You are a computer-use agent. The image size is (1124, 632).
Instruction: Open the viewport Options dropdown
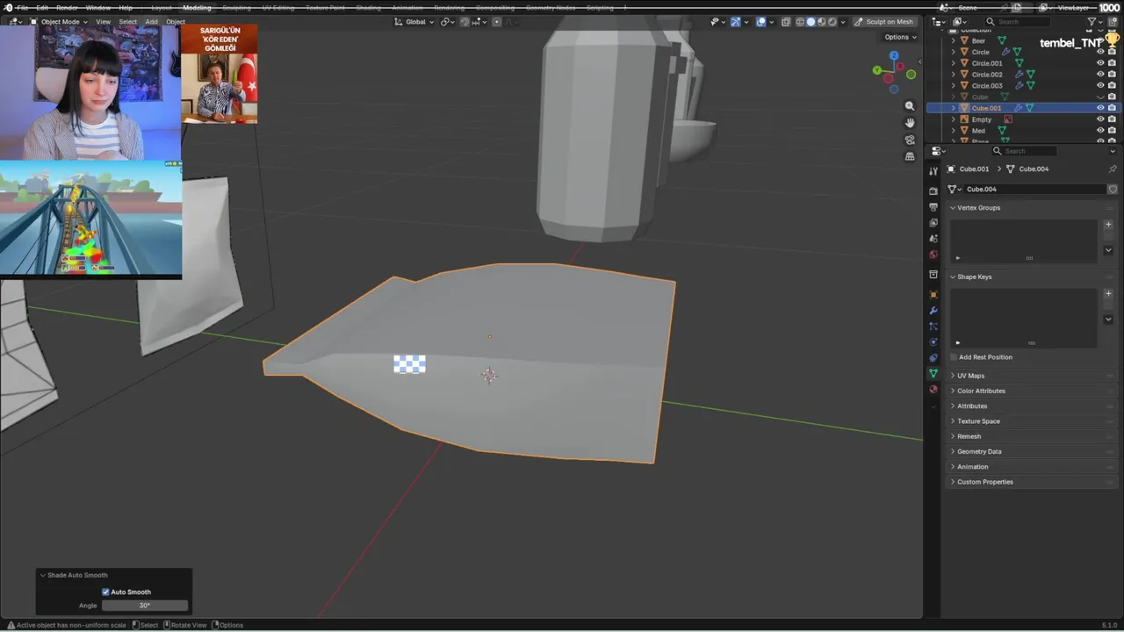[900, 37]
